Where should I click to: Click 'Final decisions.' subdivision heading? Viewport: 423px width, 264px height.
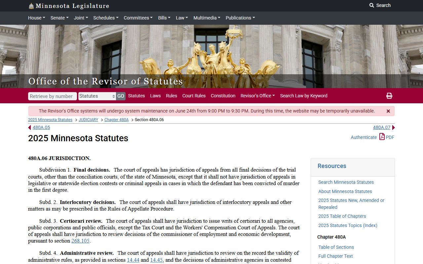(x=92, y=170)
